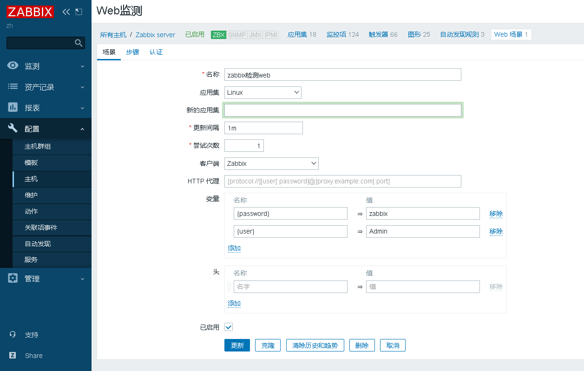Switch to the 场景 tab

click(109, 52)
